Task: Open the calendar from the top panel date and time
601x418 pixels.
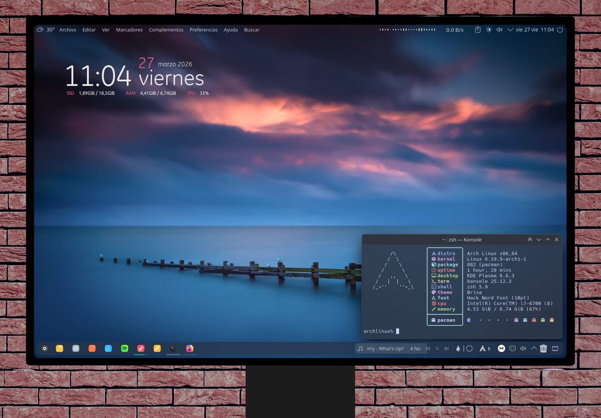Action: [x=535, y=30]
